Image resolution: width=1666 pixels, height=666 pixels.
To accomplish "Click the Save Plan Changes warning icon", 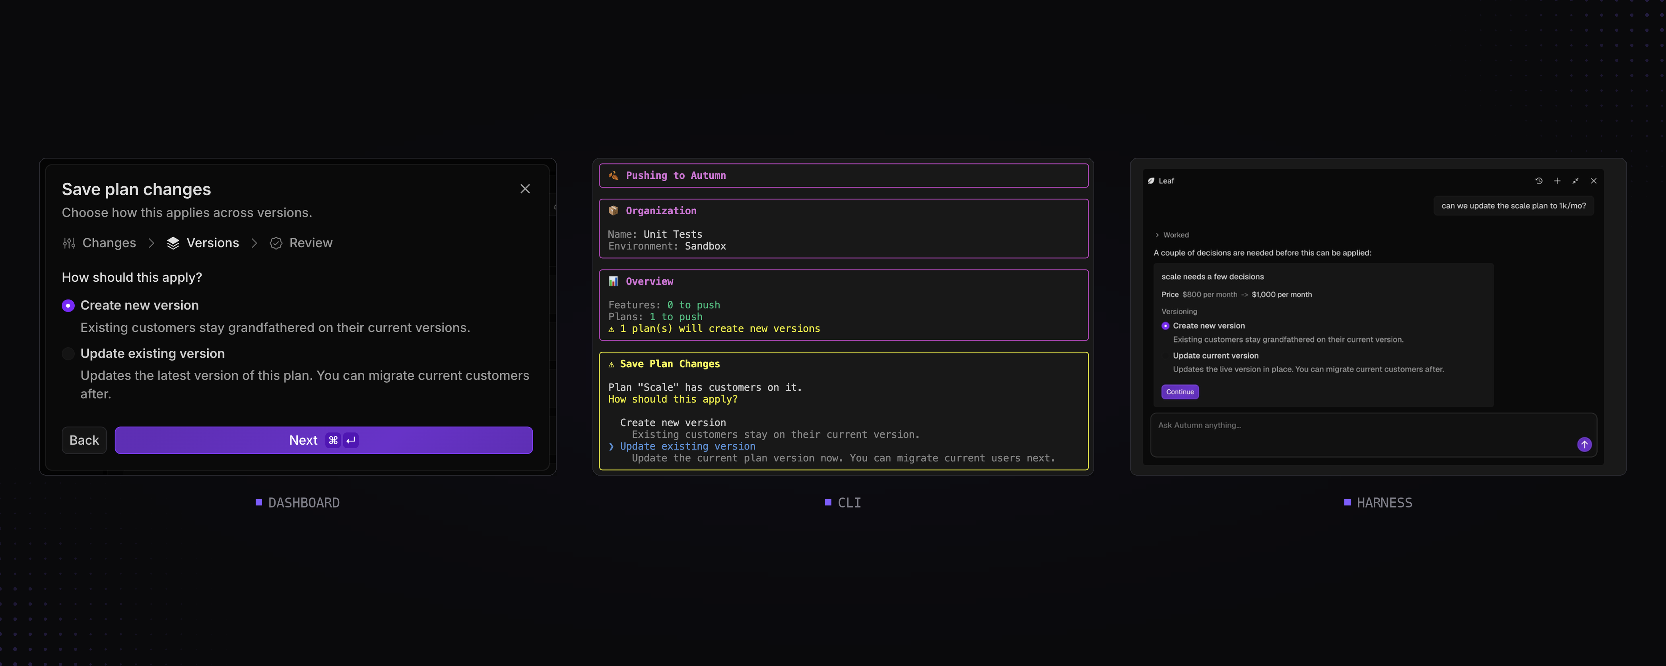I will coord(611,365).
